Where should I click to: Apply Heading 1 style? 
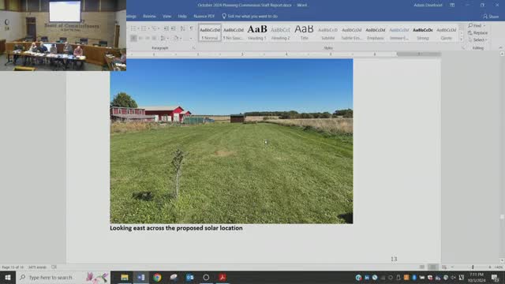pyautogui.click(x=257, y=32)
